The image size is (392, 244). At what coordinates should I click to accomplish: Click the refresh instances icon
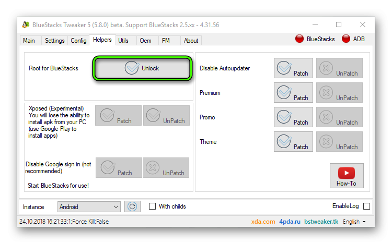point(132,206)
